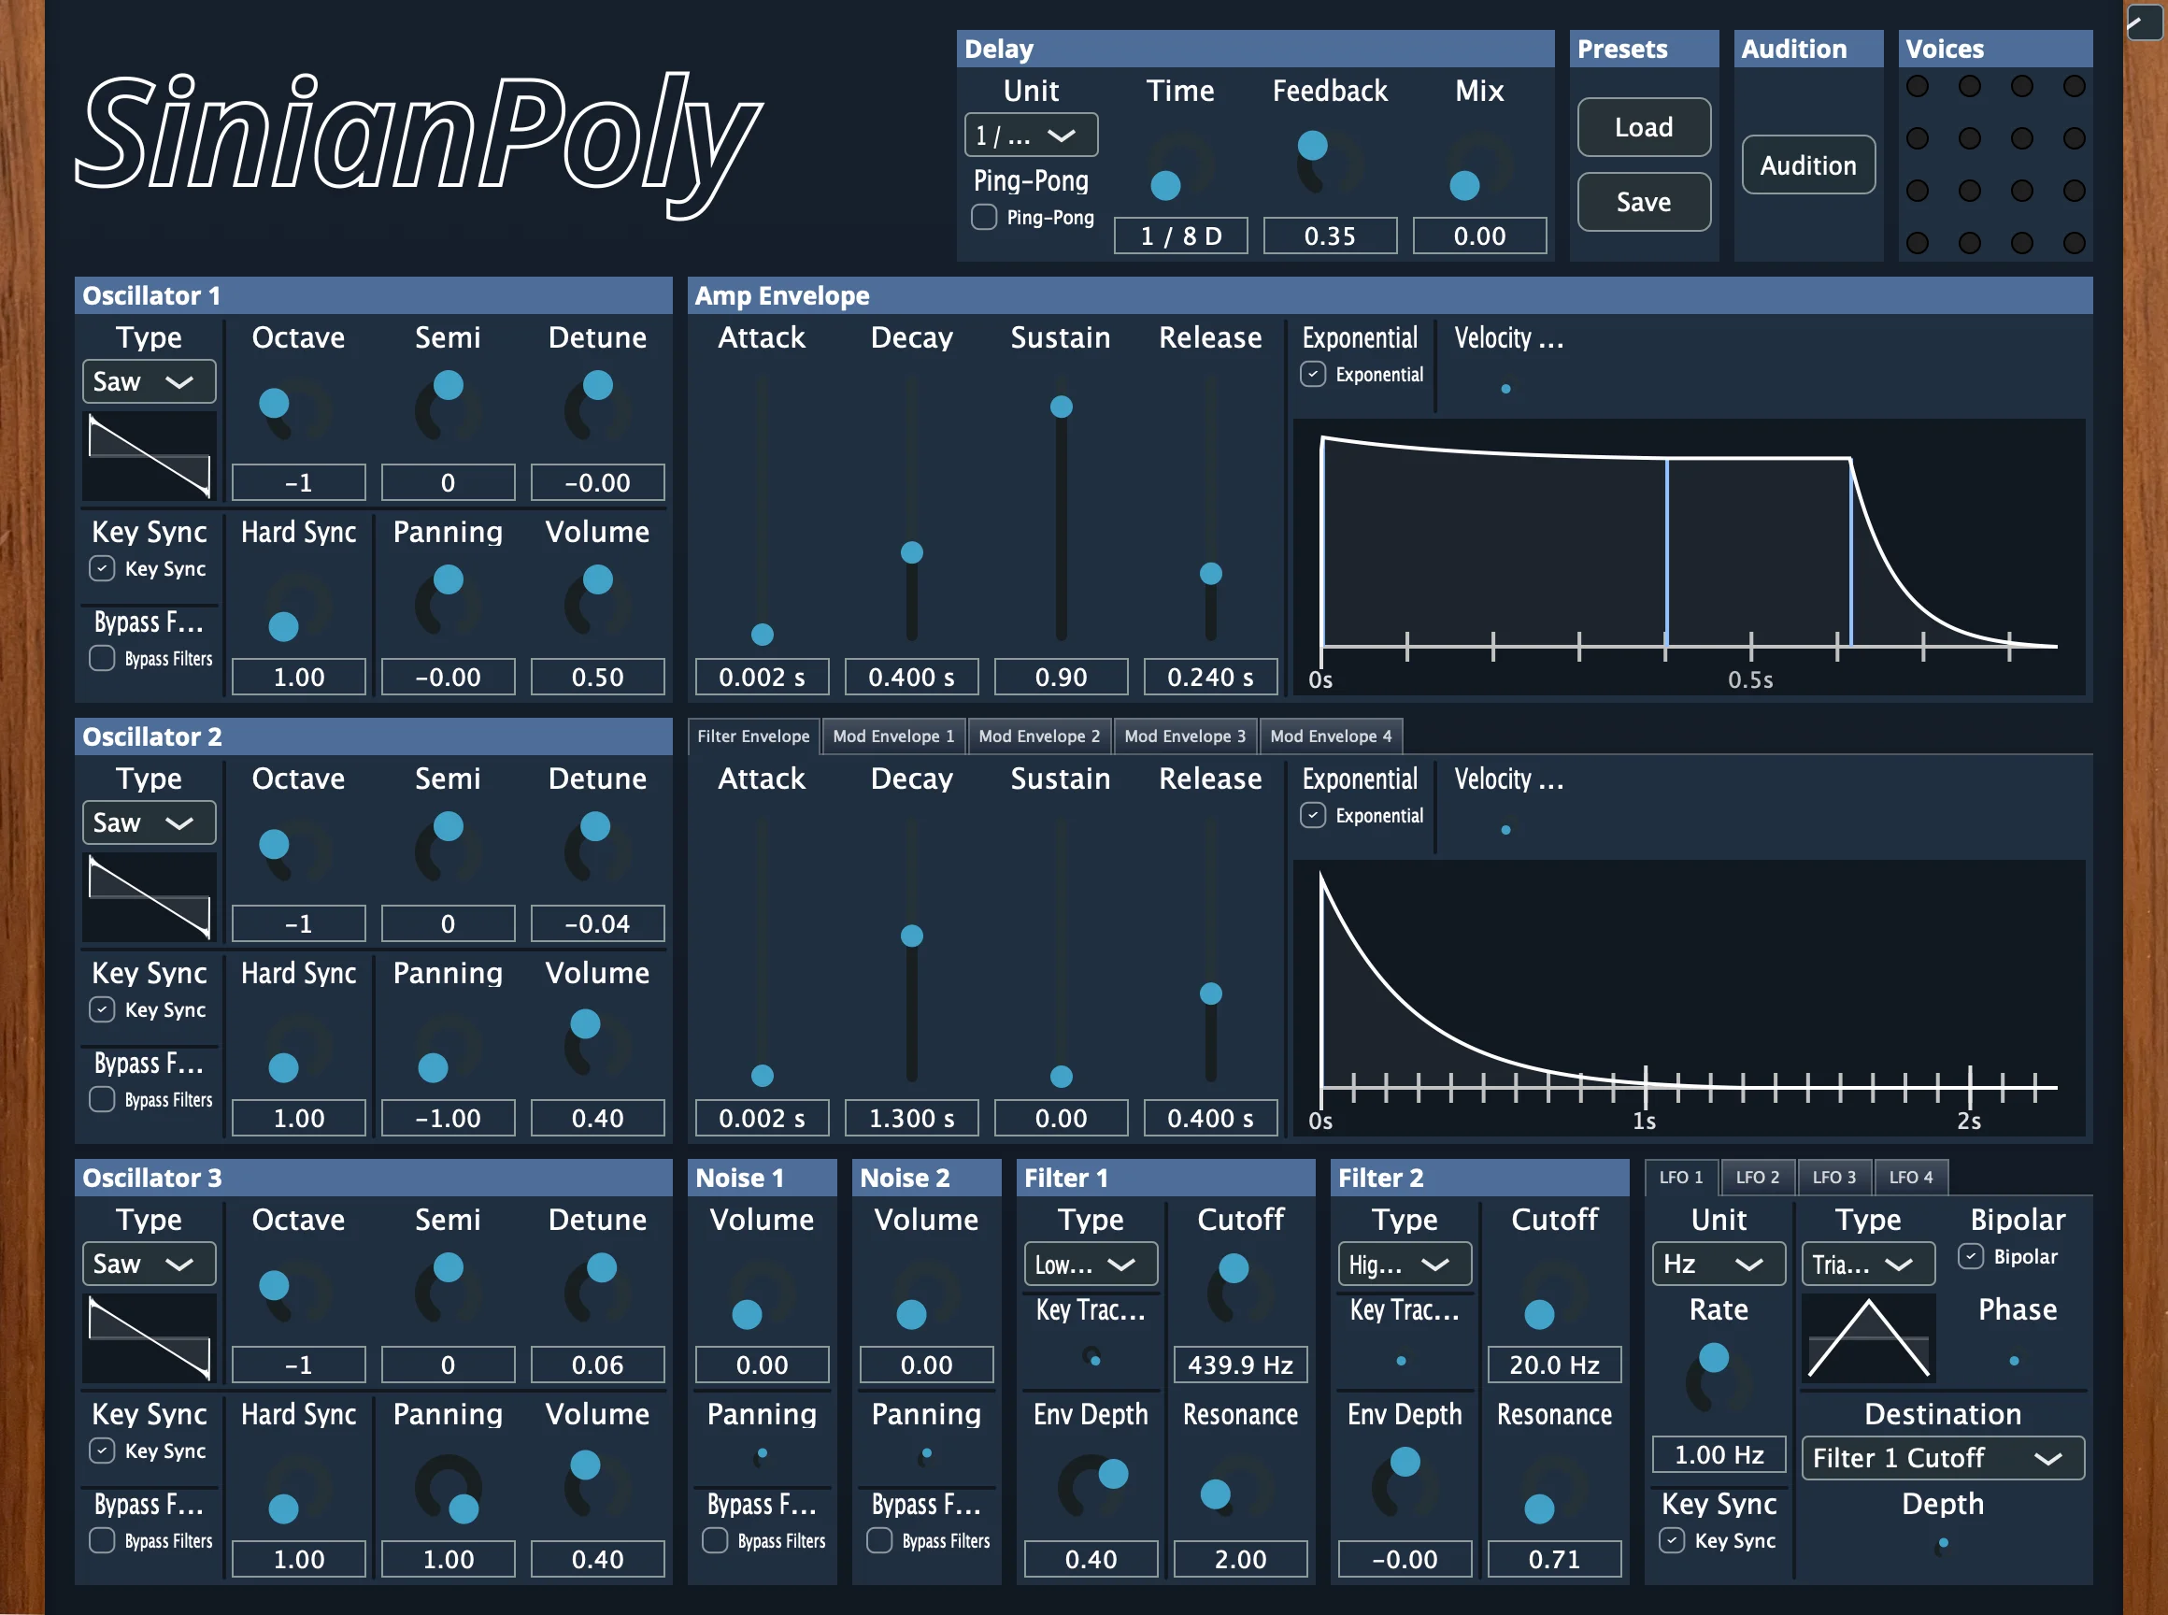Switch to the LFO 2 tab

pyautogui.click(x=1757, y=1177)
